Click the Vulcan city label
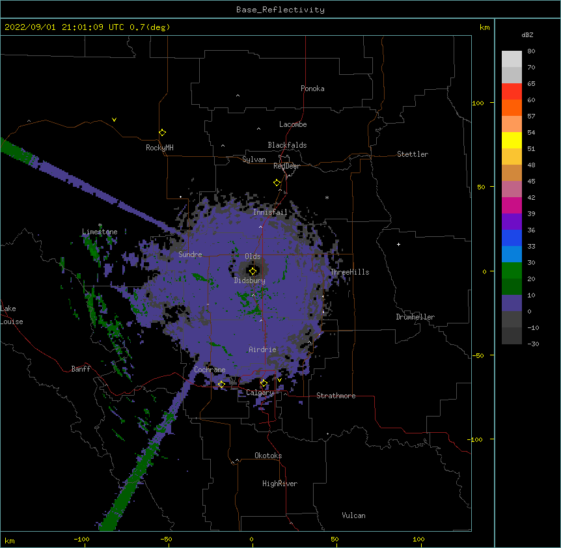 (x=353, y=515)
